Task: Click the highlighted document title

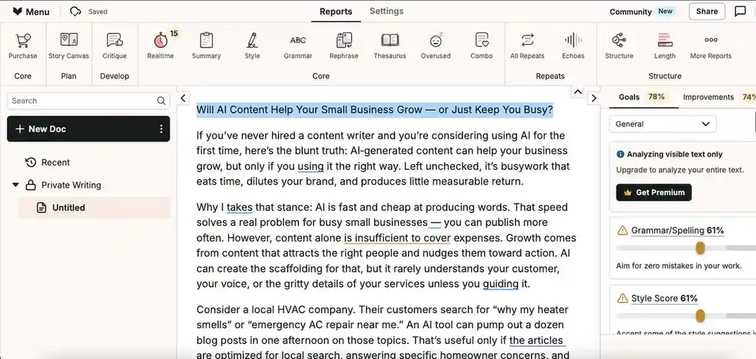Action: point(375,110)
